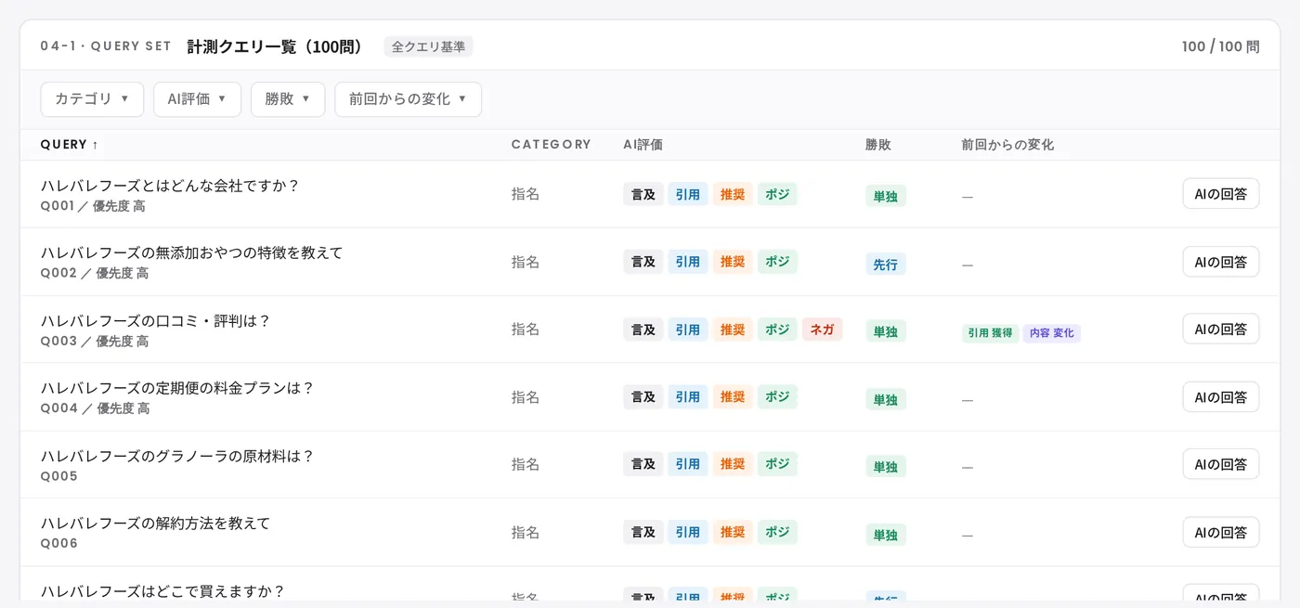Click the CATEGORY column header
This screenshot has width=1300, height=608.
click(552, 145)
